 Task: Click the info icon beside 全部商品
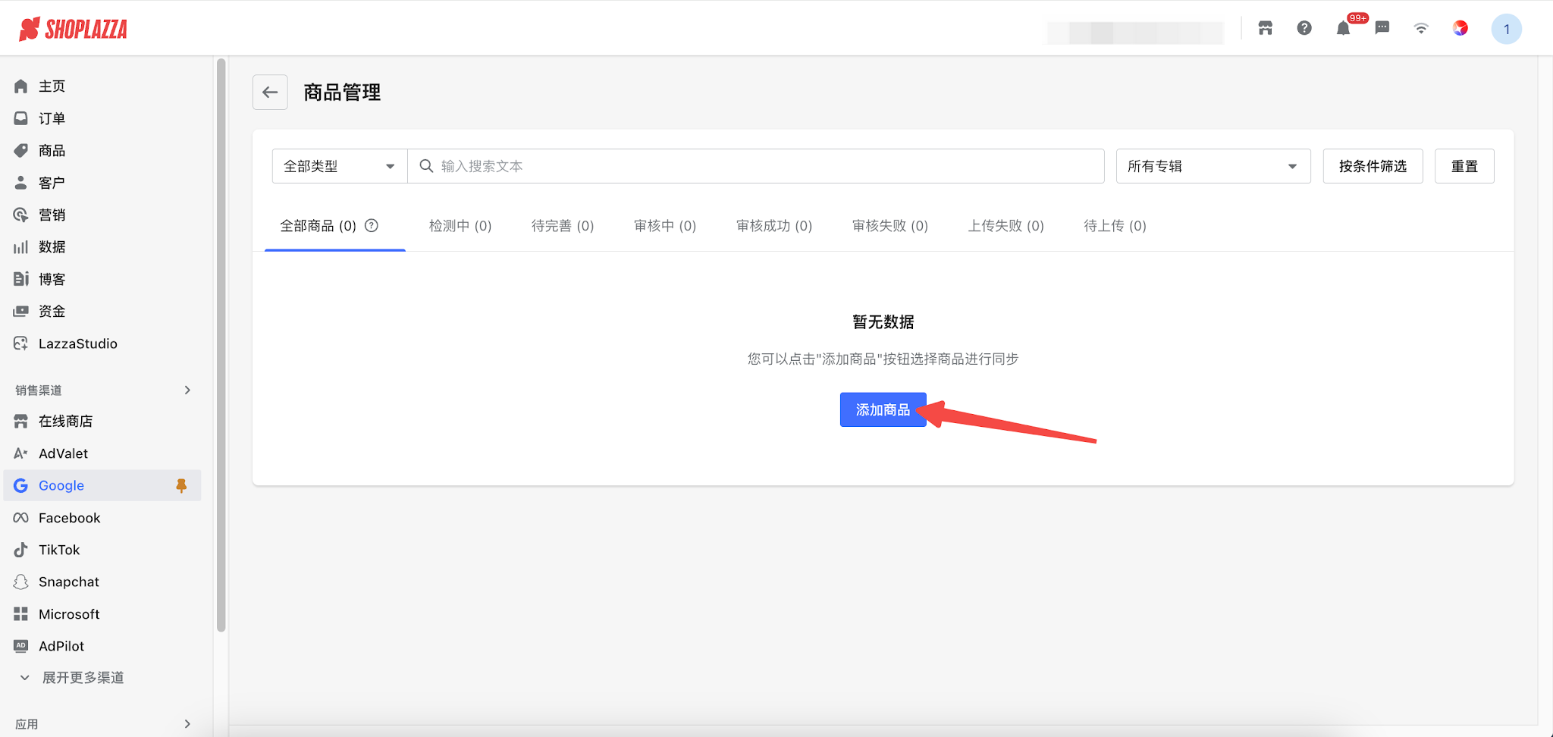[x=372, y=225]
